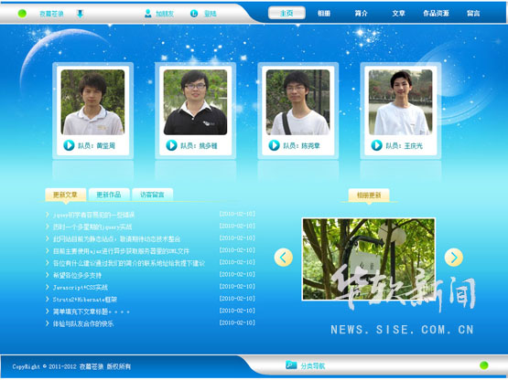Click the play icon for member 王庆光

[376, 145]
